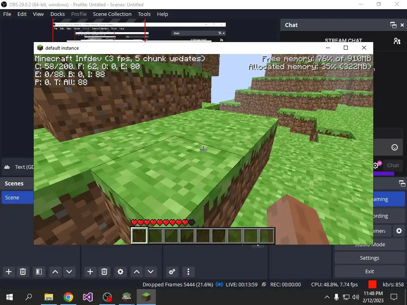The image size is (407, 305).
Task: Open virtual camera settings gear
Action: point(399,231)
